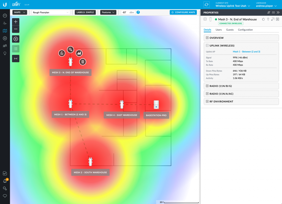
Task: Click the restart icon in Properties header
Action: [x=263, y=19]
